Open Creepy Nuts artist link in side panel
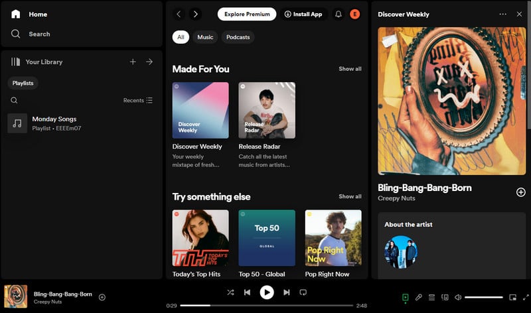531x313 pixels. coord(396,198)
